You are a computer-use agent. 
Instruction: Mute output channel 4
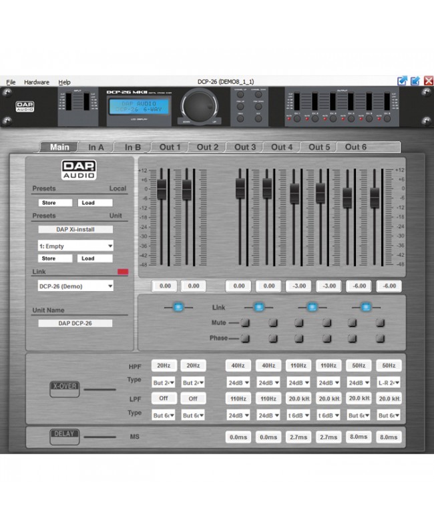(x=327, y=323)
